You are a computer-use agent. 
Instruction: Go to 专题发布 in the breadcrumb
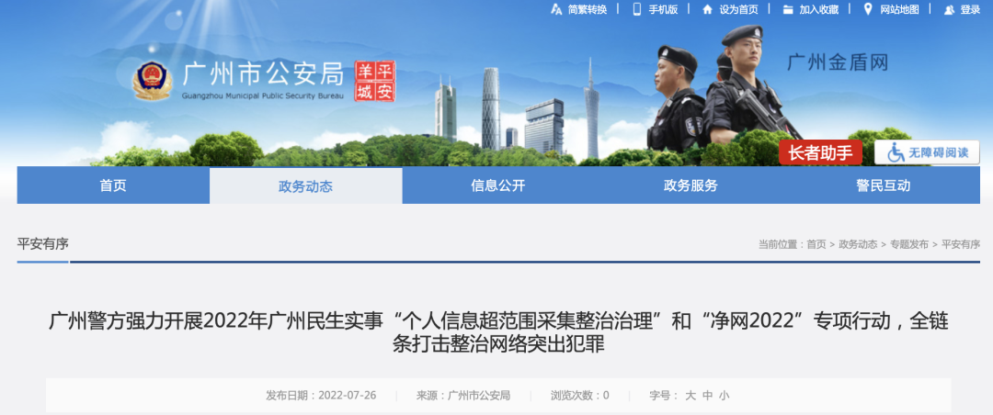pos(909,244)
